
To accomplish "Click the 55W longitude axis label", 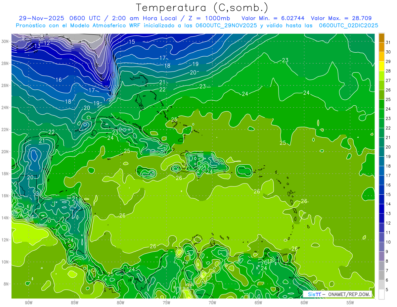I will click(x=350, y=303).
